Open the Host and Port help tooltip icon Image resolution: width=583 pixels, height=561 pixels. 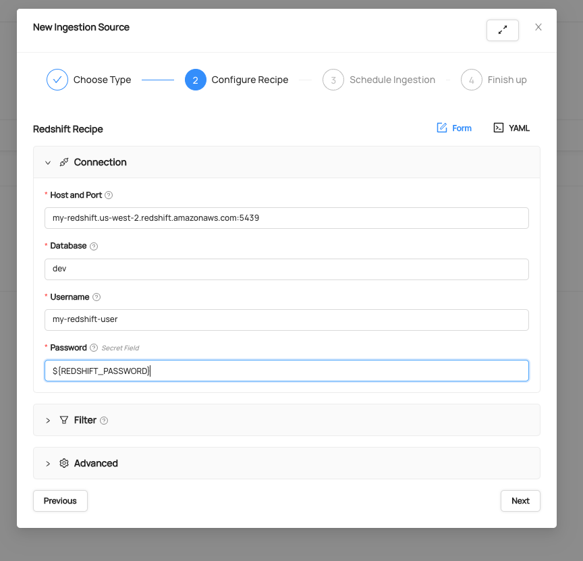(109, 195)
